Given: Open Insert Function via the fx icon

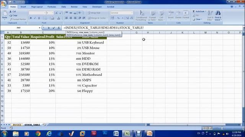Looking at the screenshot, I should 59,28.
